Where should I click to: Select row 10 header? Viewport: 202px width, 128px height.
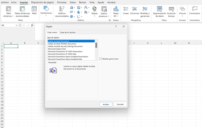pos(2,76)
